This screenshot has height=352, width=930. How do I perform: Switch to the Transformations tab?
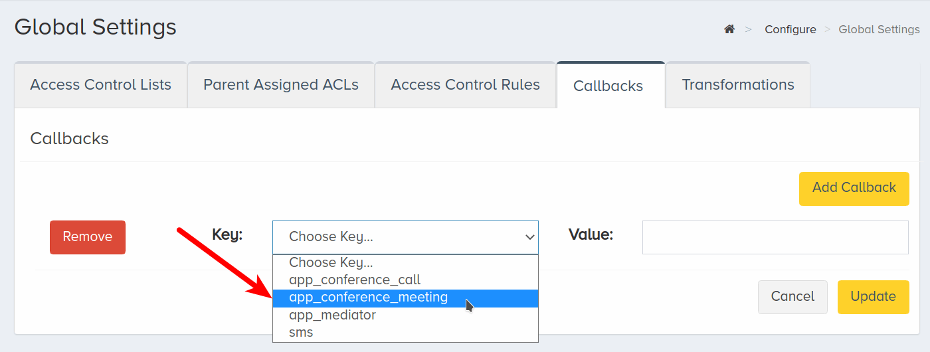coord(738,85)
